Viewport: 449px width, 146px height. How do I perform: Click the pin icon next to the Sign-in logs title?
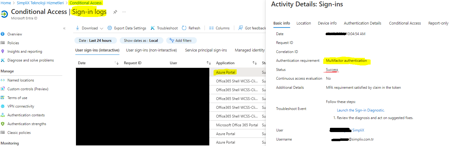click(115, 12)
